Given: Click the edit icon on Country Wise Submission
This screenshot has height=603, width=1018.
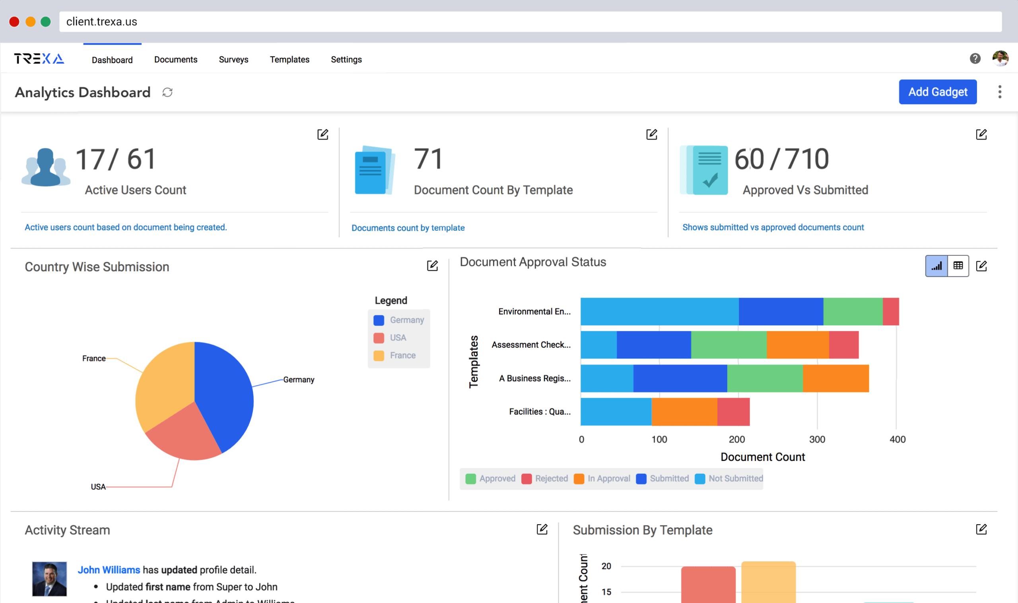Looking at the screenshot, I should pos(431,266).
